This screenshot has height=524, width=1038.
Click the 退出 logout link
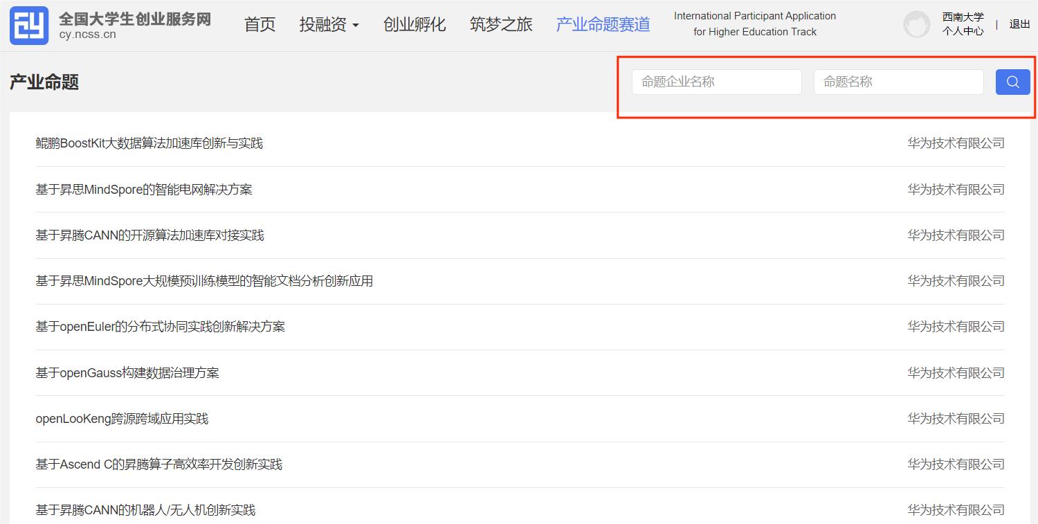(1019, 24)
